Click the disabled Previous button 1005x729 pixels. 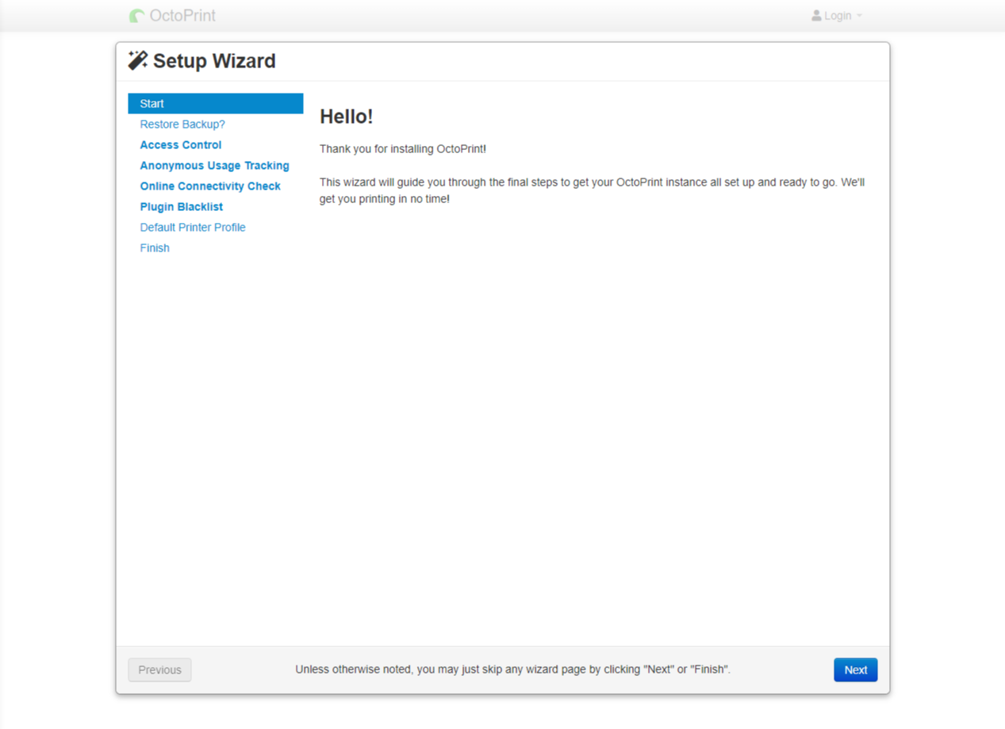pyautogui.click(x=159, y=670)
